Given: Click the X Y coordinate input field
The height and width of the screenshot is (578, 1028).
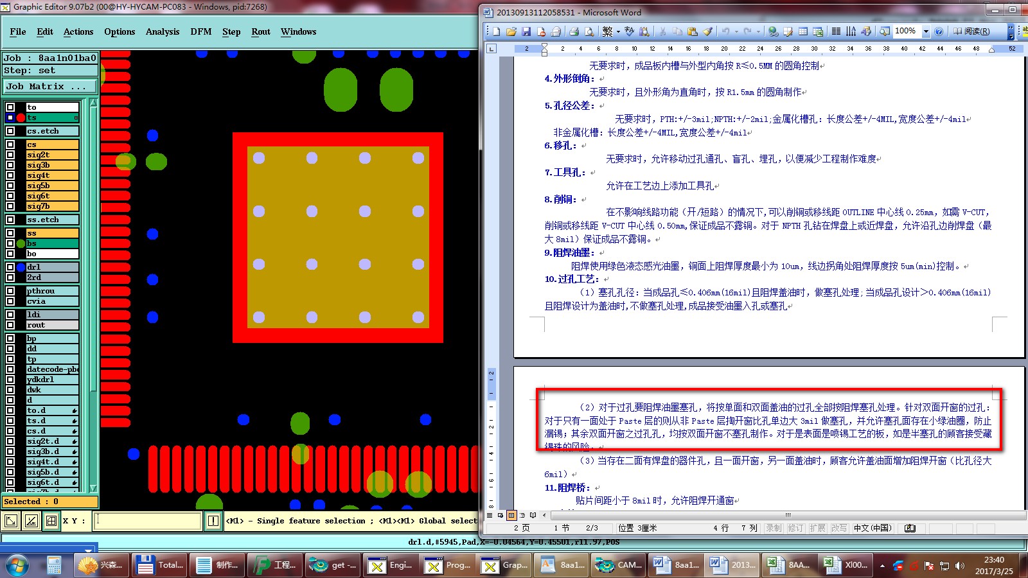Looking at the screenshot, I should point(148,521).
